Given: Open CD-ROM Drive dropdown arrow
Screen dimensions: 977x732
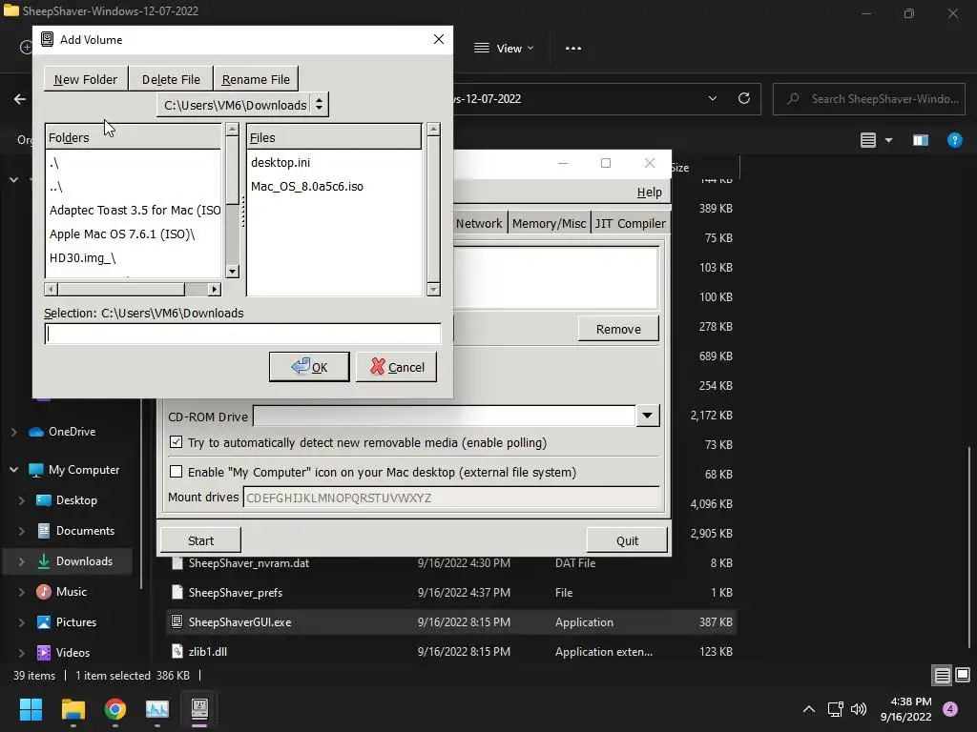Looking at the screenshot, I should point(648,416).
